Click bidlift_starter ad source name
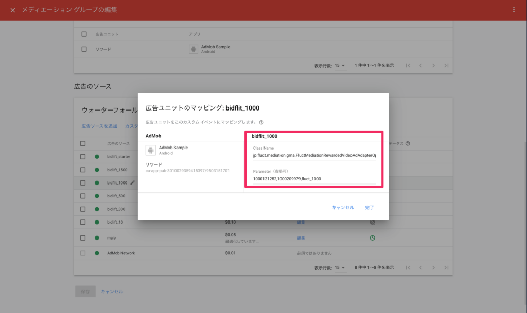The width and height of the screenshot is (527, 313). pos(118,157)
